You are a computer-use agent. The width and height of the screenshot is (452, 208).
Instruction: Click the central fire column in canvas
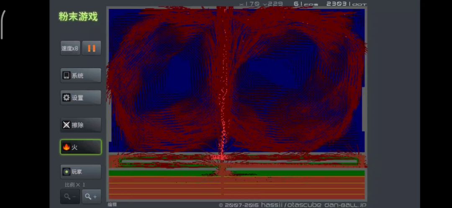223,104
